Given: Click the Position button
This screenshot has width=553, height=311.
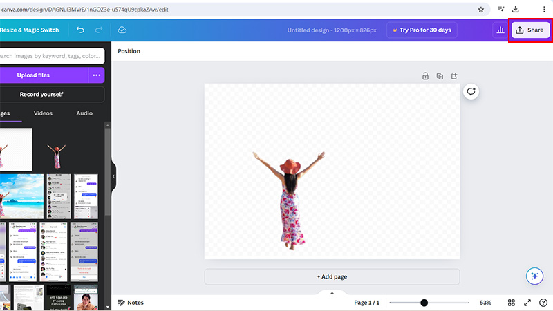Looking at the screenshot, I should pyautogui.click(x=129, y=51).
